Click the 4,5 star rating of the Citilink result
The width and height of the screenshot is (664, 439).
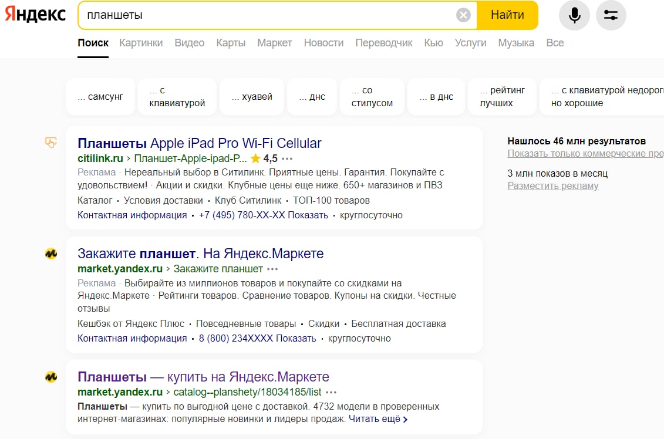(x=264, y=158)
